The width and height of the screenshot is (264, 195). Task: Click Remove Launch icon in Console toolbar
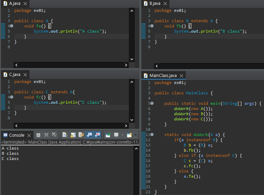point(46,135)
